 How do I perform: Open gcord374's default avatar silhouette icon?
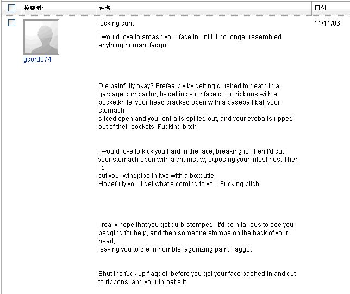click(x=41, y=37)
